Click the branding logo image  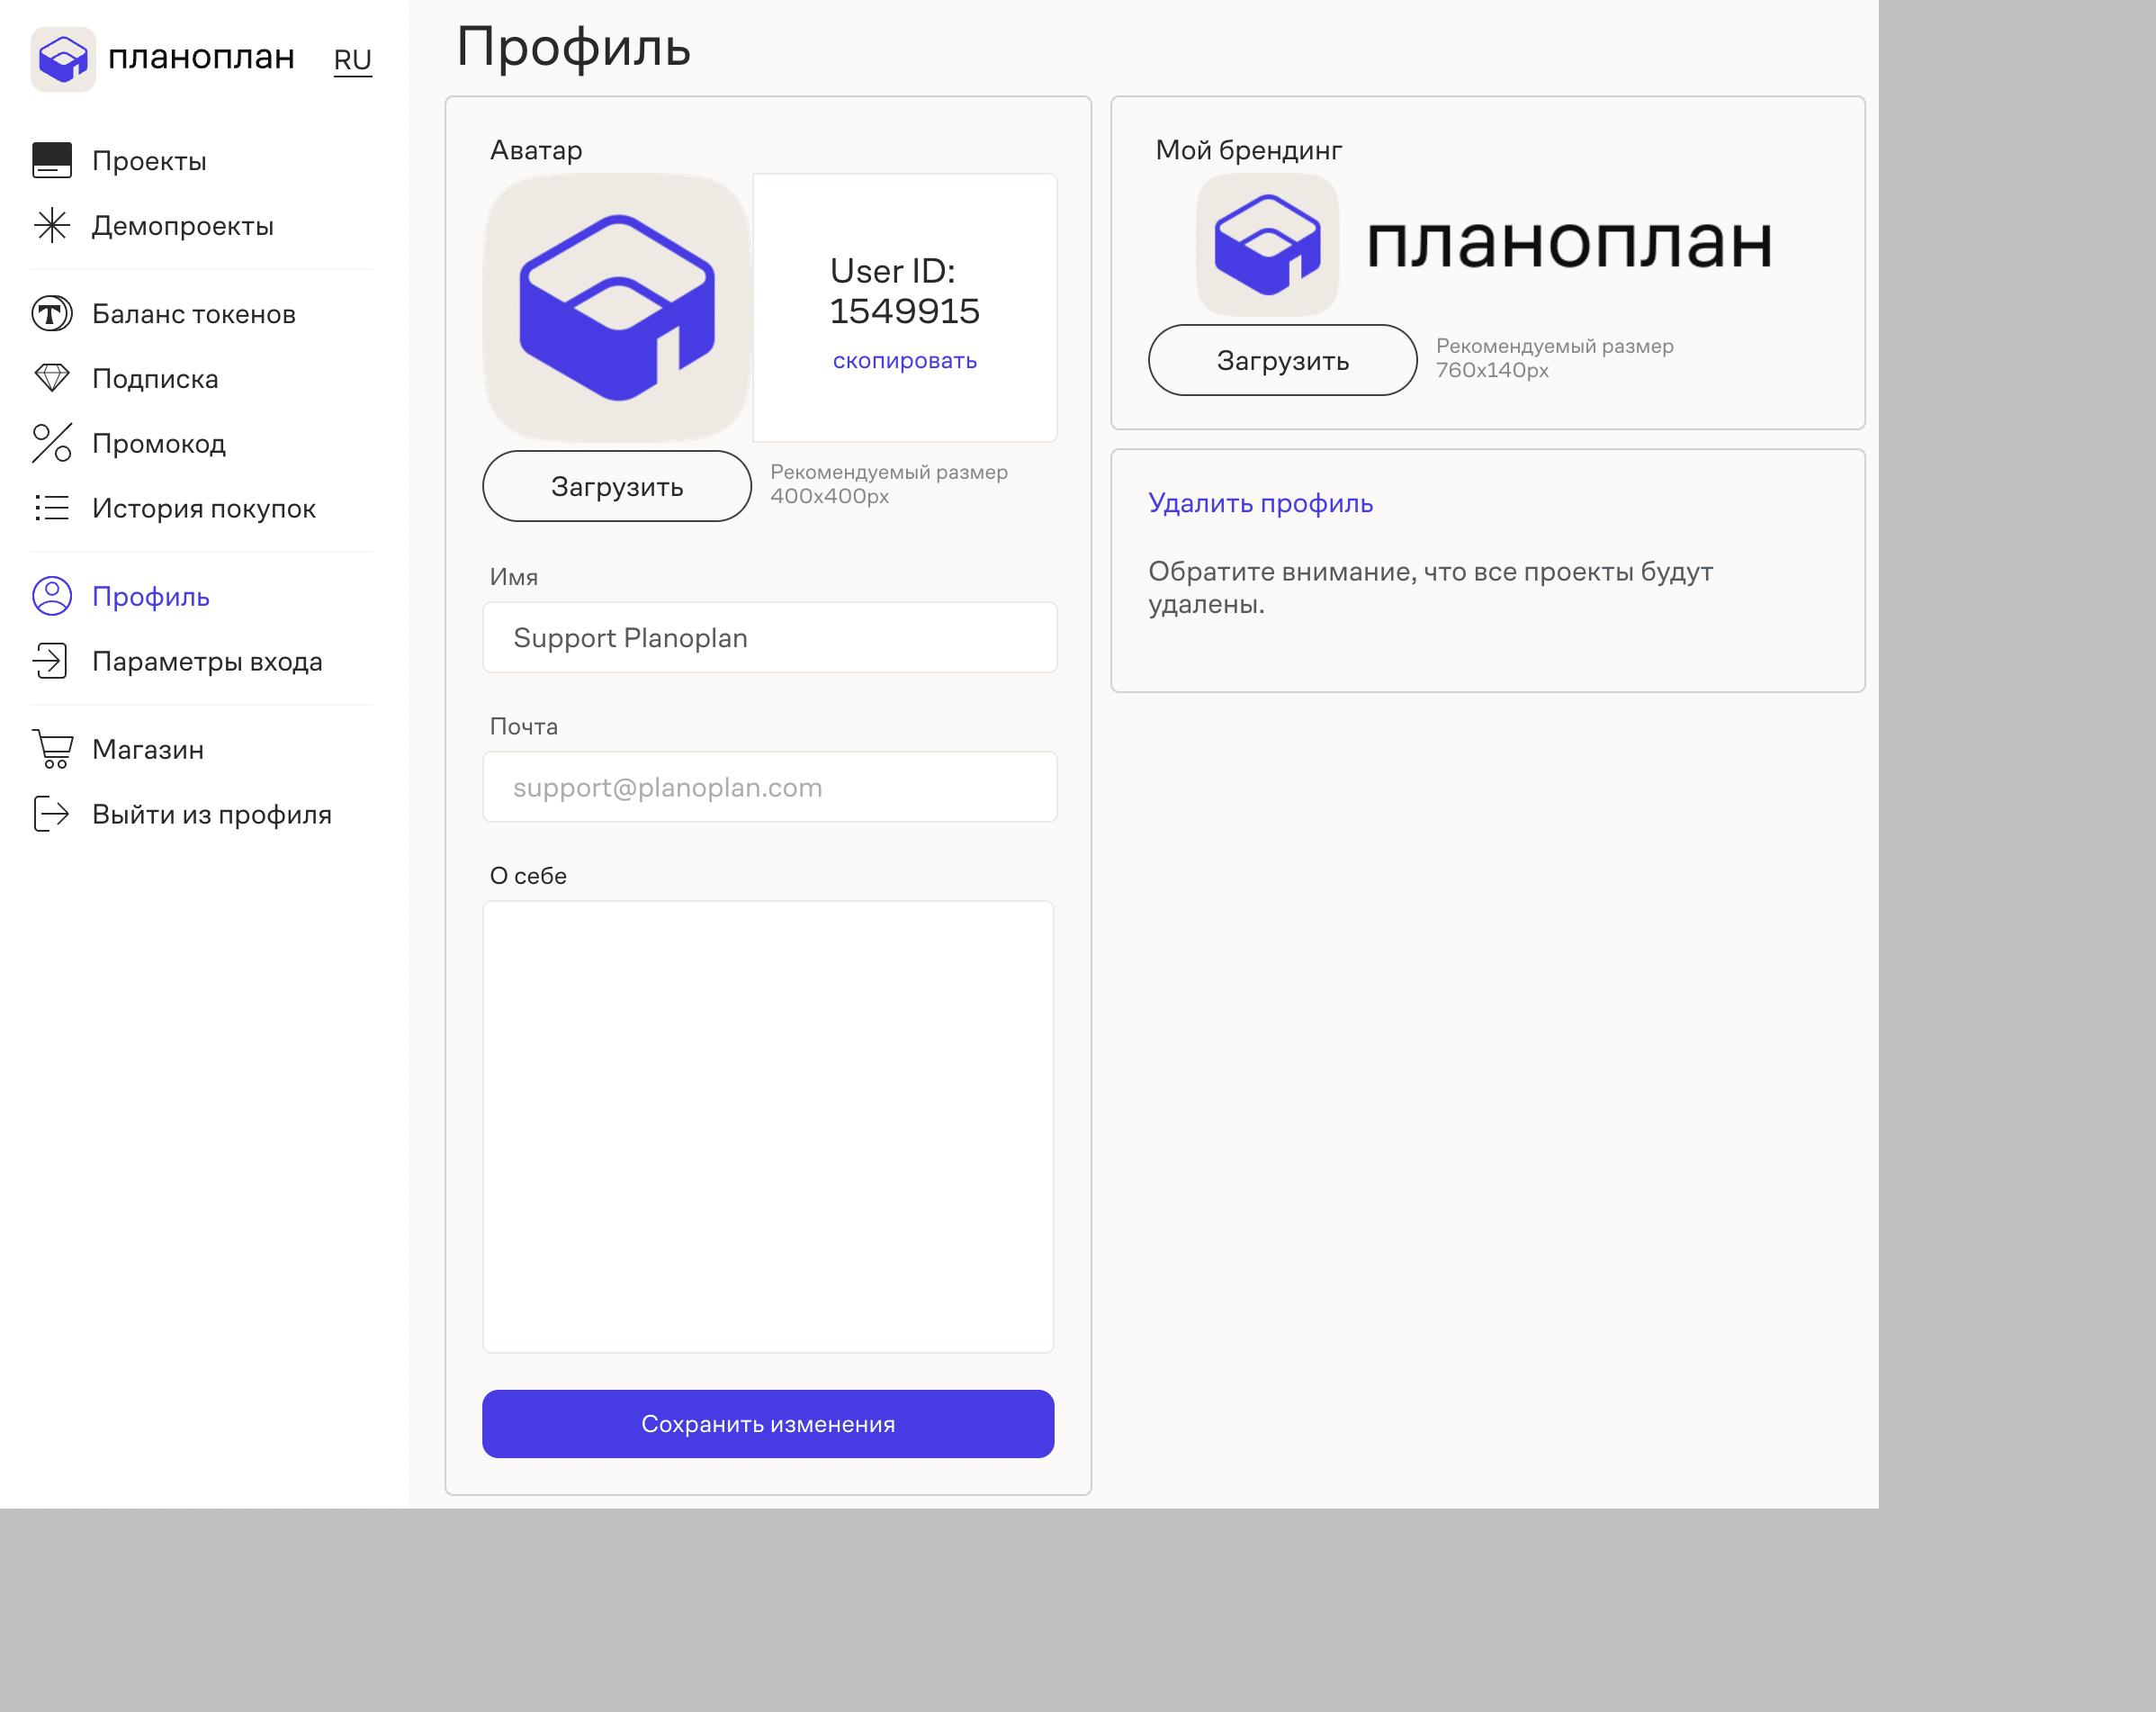pyautogui.click(x=1485, y=244)
